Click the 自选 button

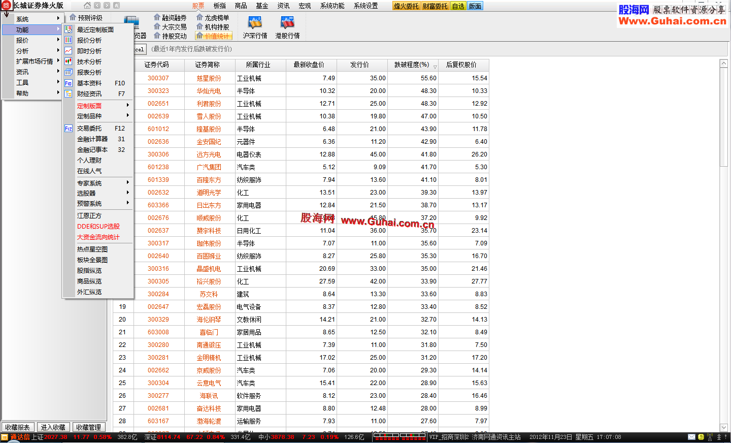458,6
